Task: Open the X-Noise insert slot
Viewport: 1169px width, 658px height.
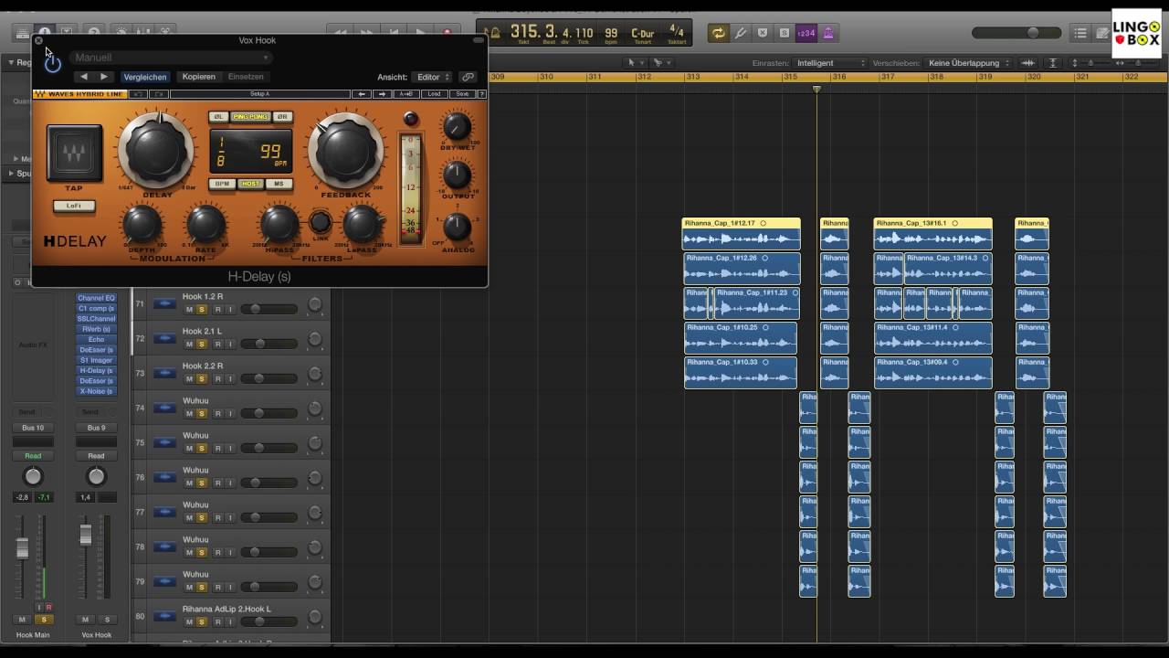Action: (96, 391)
